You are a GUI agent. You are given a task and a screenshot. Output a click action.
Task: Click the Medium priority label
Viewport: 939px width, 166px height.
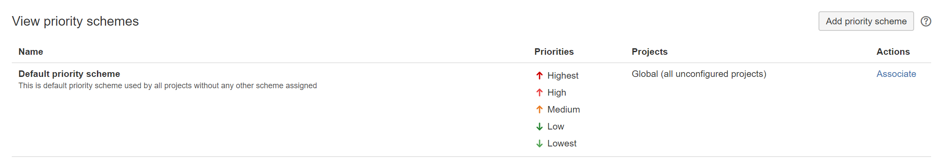coord(564,110)
